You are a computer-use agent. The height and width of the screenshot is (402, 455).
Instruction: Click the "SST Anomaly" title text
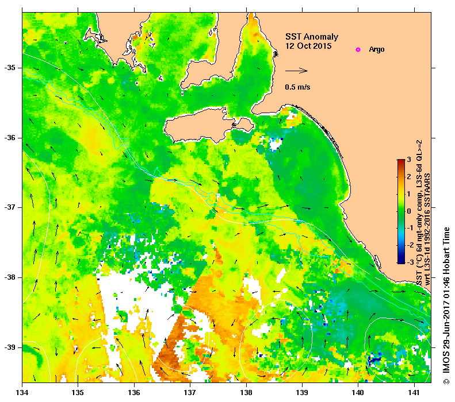308,37
